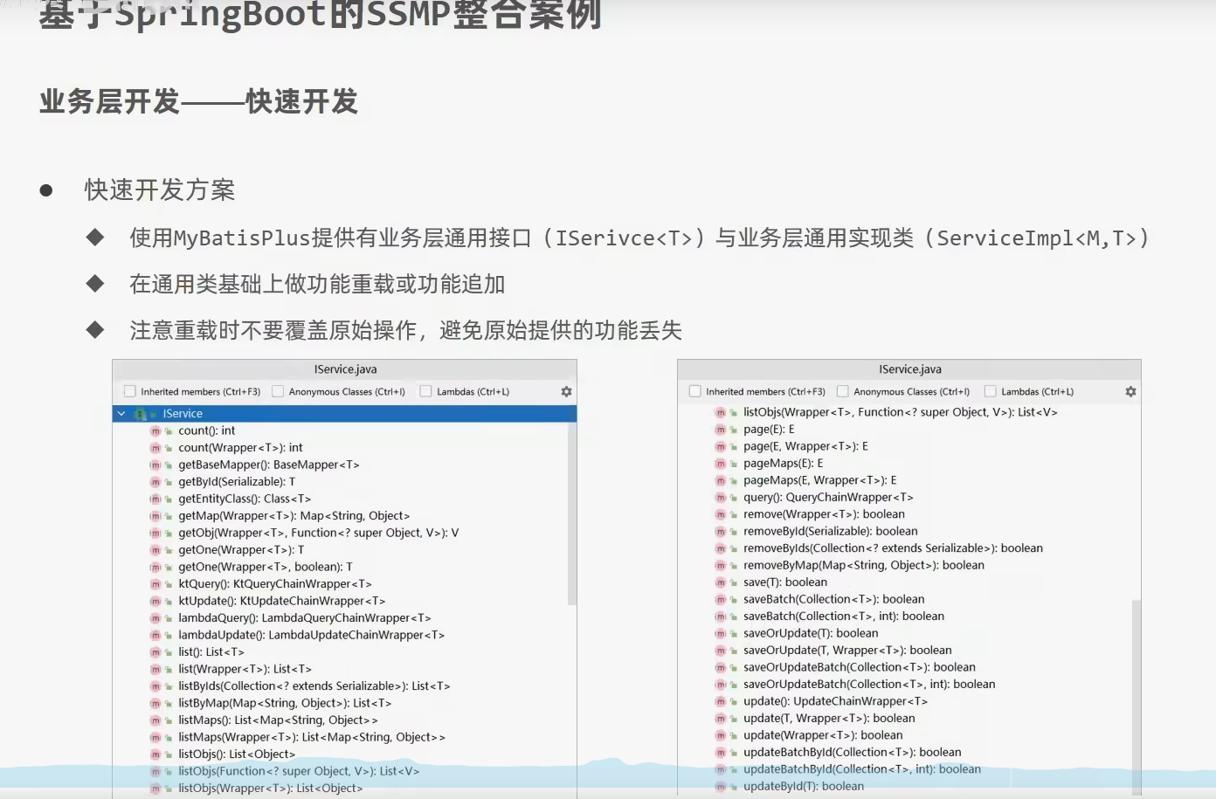Click the right panel's vertical scrollbar
Viewport: 1216px width, 799px height.
coord(1137,697)
